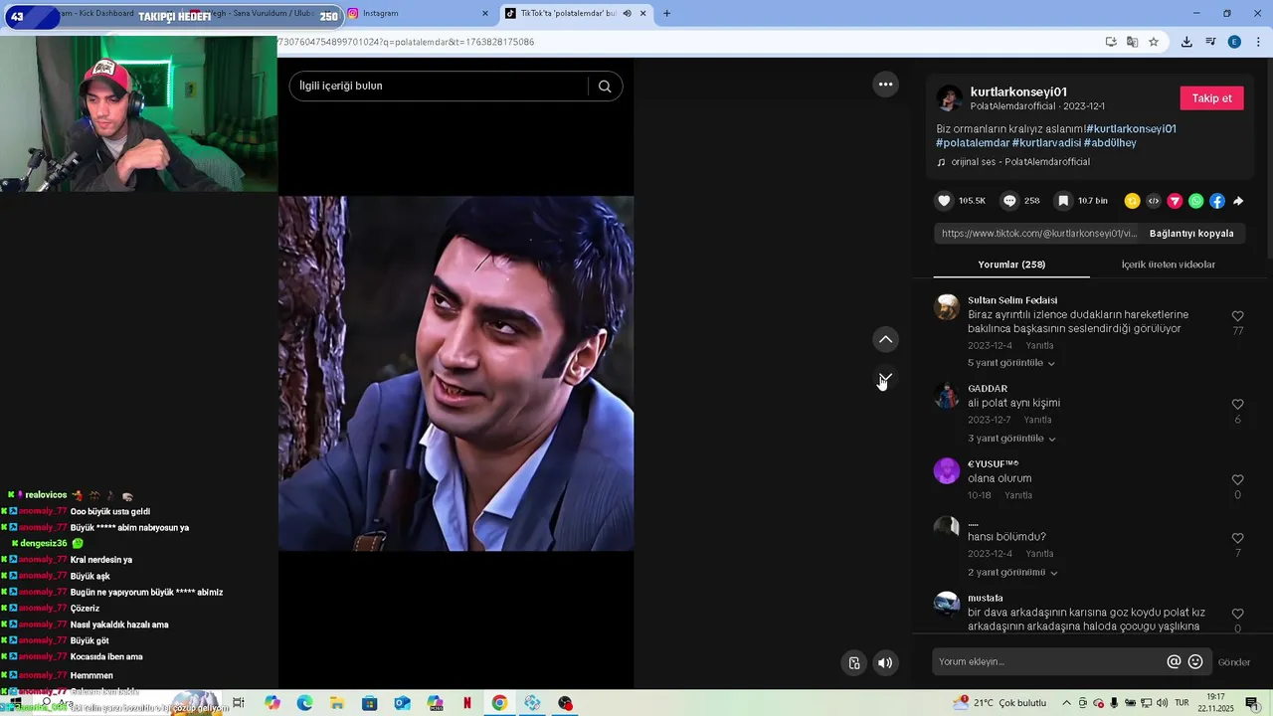Open a new browser tab with plus
Screen dimensions: 1273x716
click(666, 13)
